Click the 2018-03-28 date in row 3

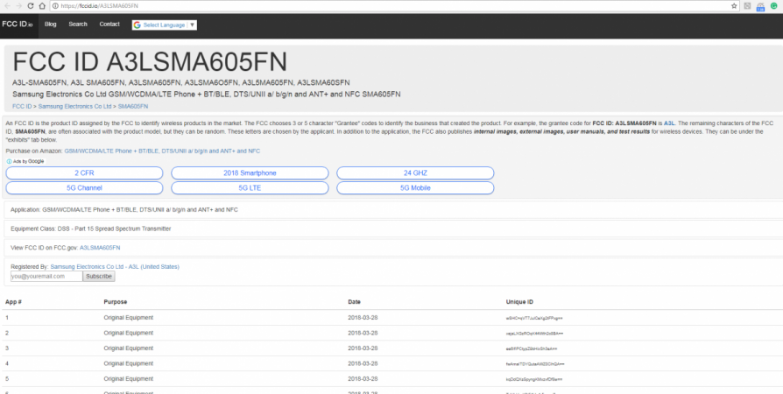(x=363, y=348)
